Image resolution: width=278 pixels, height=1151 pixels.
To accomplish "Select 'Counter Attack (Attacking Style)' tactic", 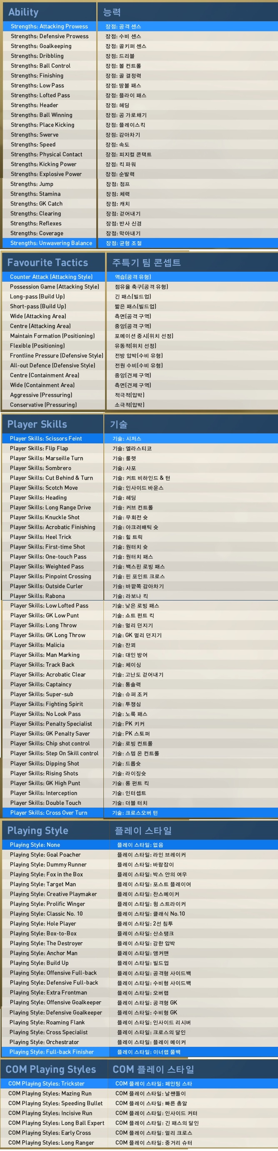I will click(x=51, y=277).
